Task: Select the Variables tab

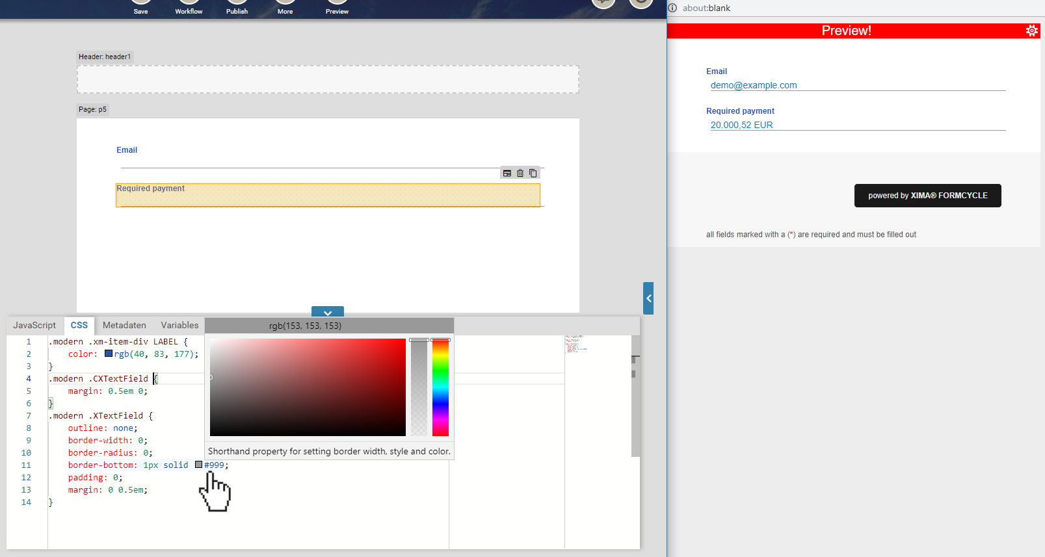Action: pos(179,326)
